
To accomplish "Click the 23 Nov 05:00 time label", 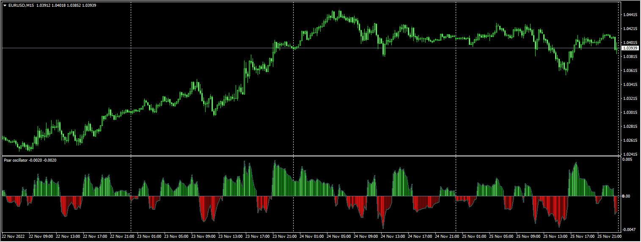I will point(176,236).
